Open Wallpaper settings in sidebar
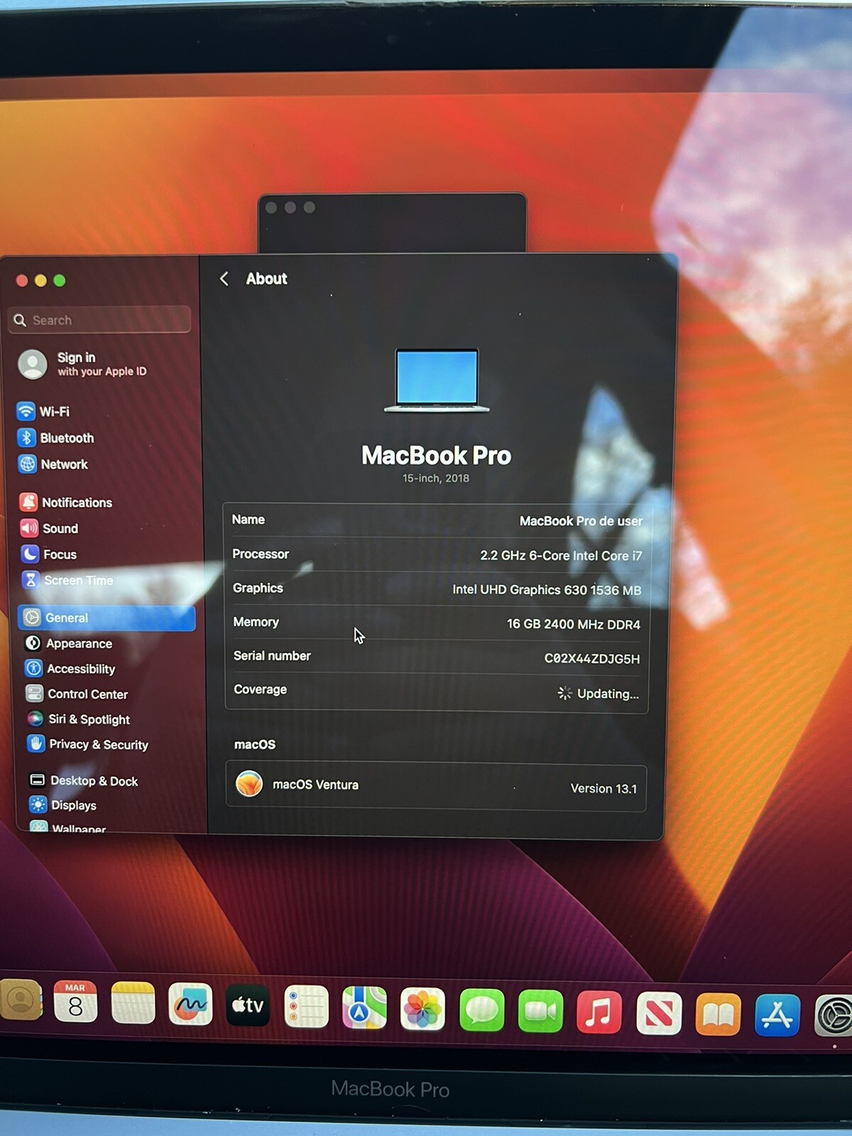 click(x=68, y=828)
